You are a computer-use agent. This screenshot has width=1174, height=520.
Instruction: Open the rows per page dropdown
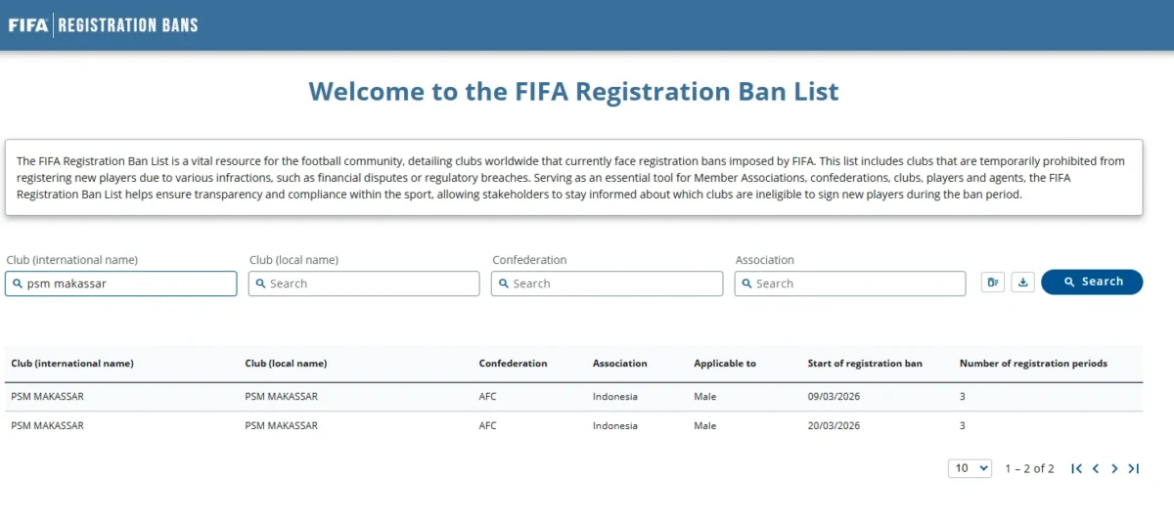click(970, 468)
